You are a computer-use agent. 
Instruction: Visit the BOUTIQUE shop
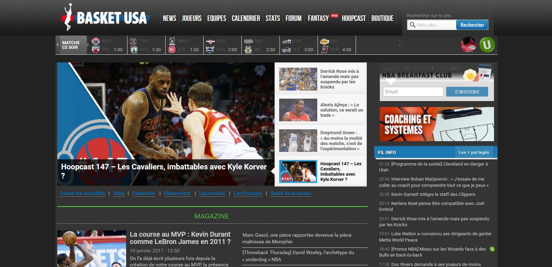tap(383, 18)
